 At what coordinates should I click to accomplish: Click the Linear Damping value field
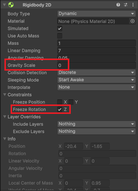coord(96,51)
